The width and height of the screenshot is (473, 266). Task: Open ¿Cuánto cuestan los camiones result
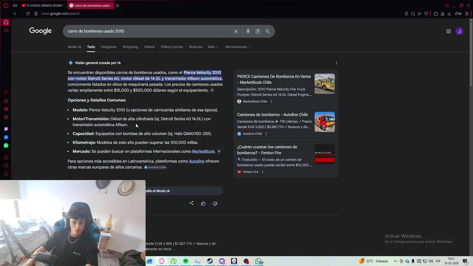click(267, 150)
